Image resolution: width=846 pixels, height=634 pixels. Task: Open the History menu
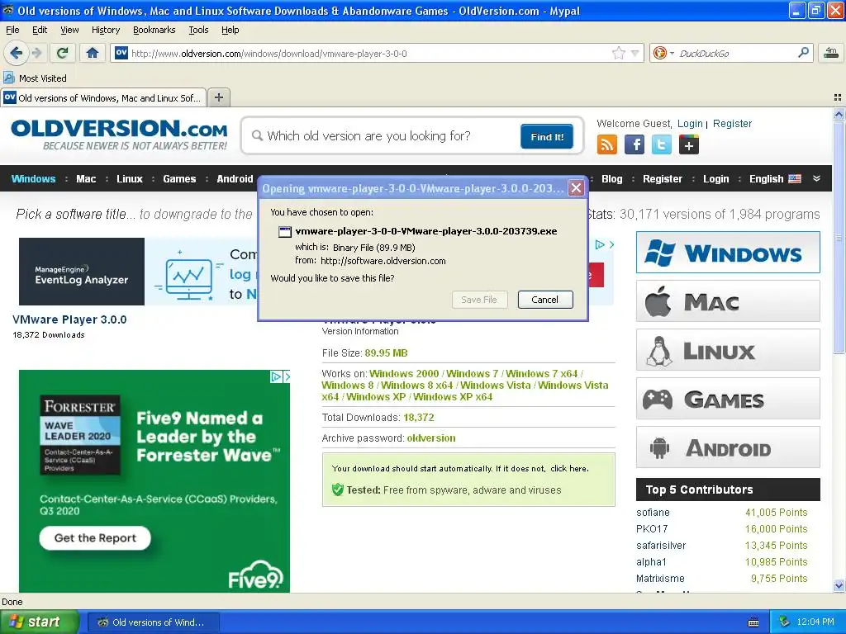tap(105, 30)
